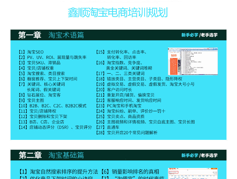Select item 【7】关键词、核心关键词
The image size is (237, 179).
(x=41, y=84)
